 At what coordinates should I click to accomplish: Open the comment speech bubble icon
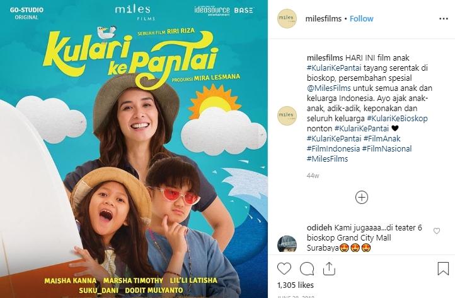[x=307, y=268]
